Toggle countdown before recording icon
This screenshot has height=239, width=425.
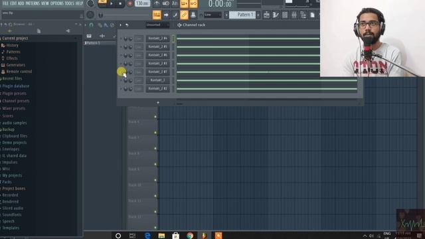(175, 3)
